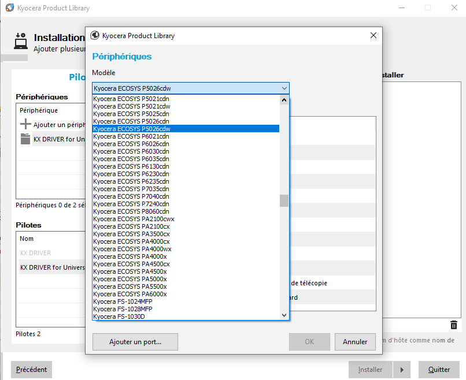
Task: Click the KX DRIVER folder icon
Action: pyautogui.click(x=25, y=139)
